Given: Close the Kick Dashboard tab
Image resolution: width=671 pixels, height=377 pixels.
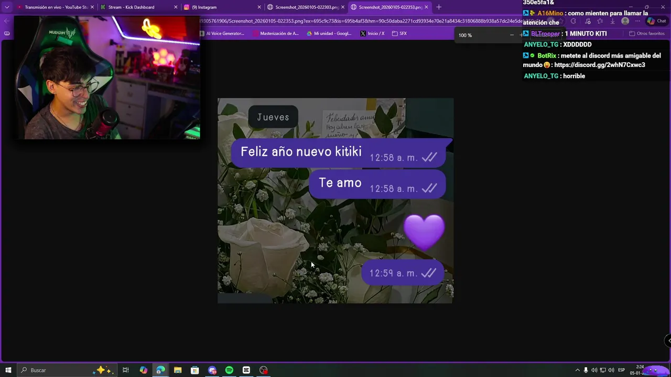Looking at the screenshot, I should click(176, 7).
